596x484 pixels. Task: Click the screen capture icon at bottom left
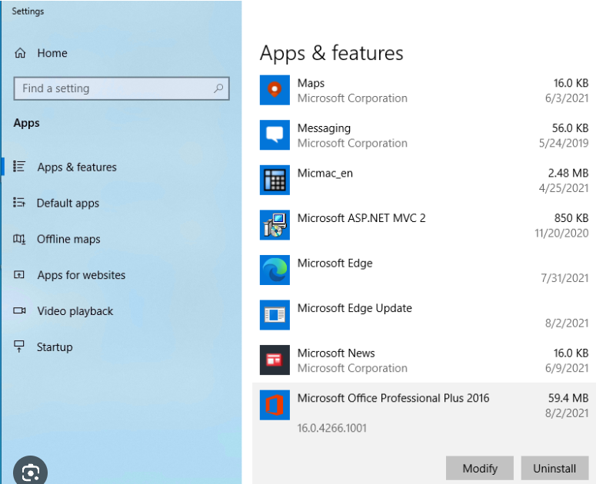point(31,472)
